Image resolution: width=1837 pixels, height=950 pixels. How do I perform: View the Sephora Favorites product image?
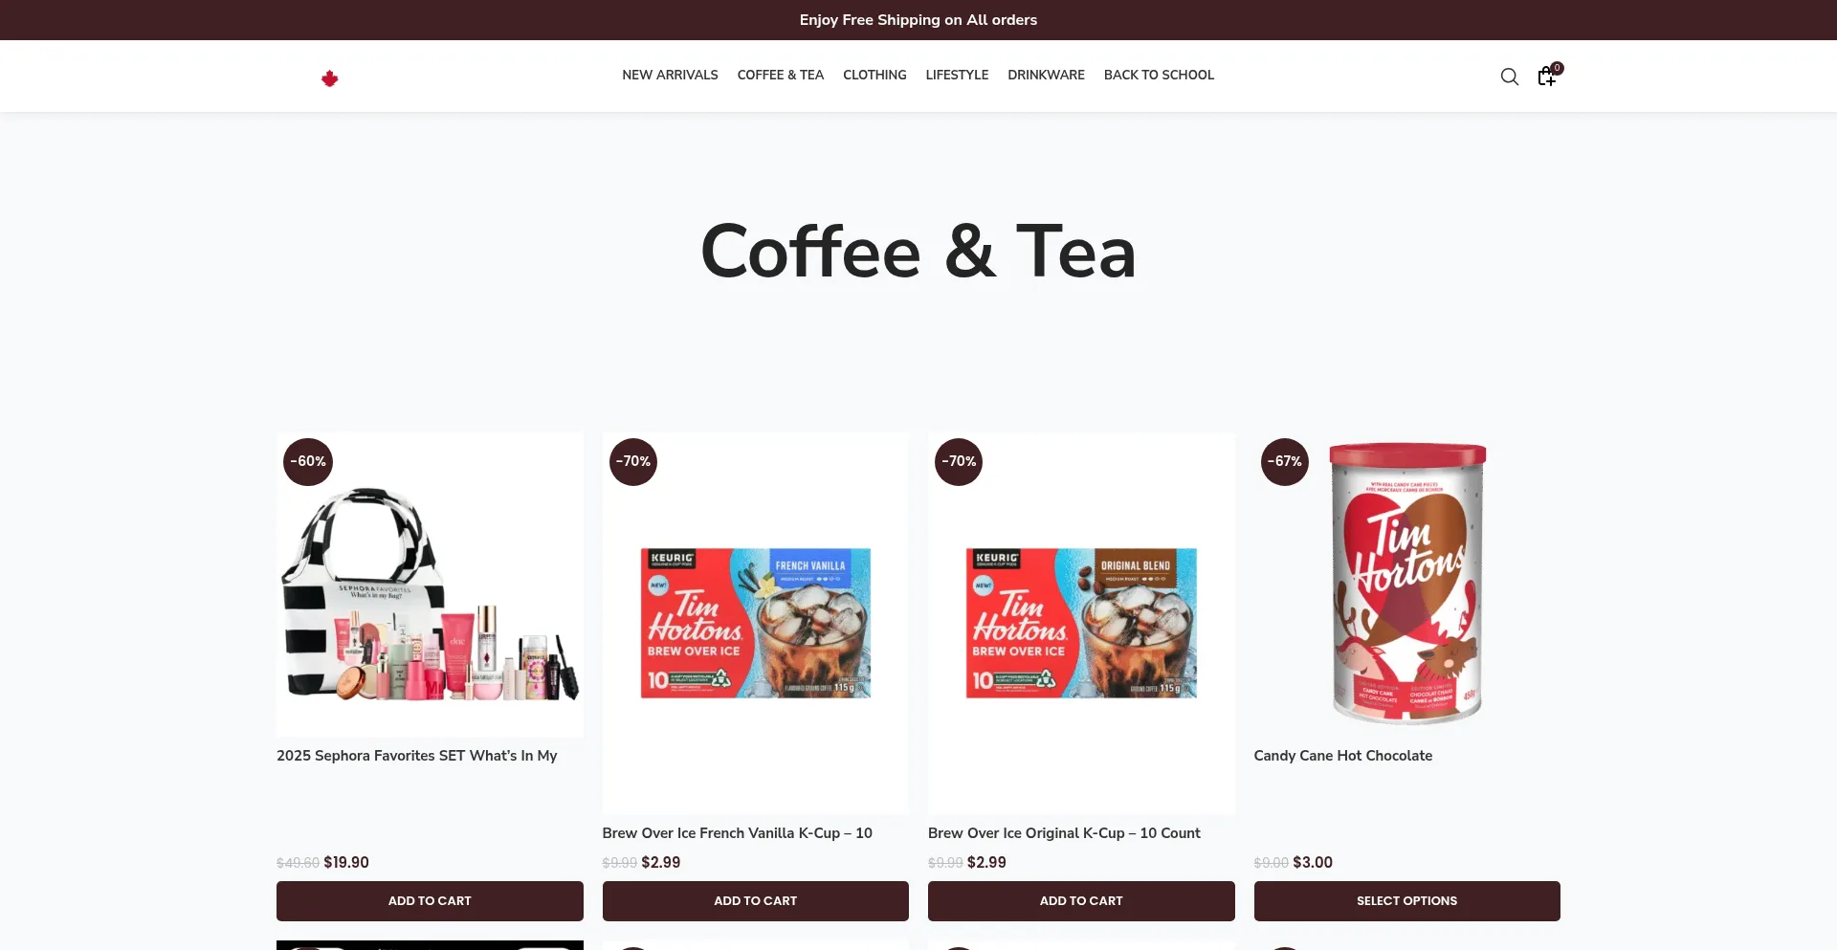coord(430,585)
